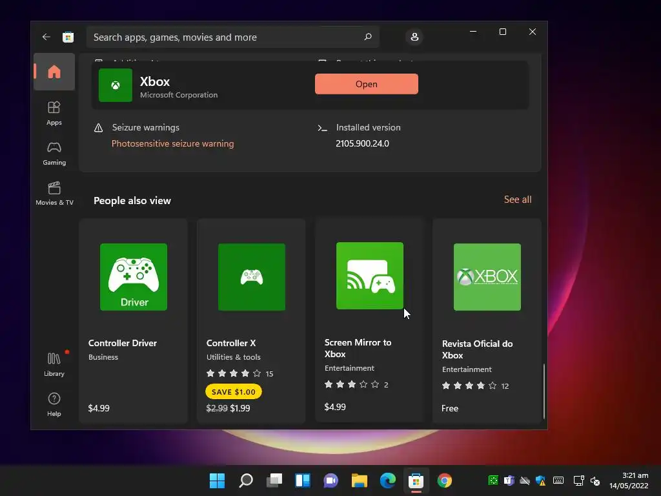Click the Xbox tray icon
The height and width of the screenshot is (496, 661).
493,480
